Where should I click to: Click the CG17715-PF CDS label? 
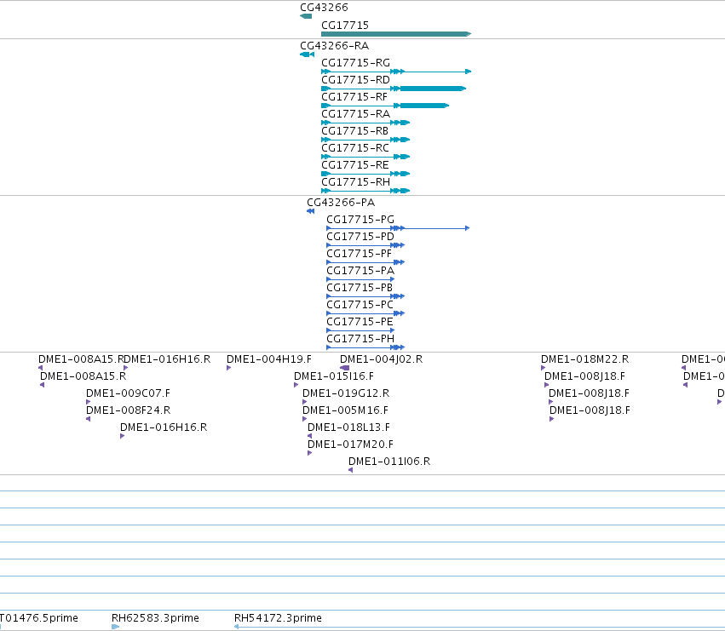(x=359, y=254)
